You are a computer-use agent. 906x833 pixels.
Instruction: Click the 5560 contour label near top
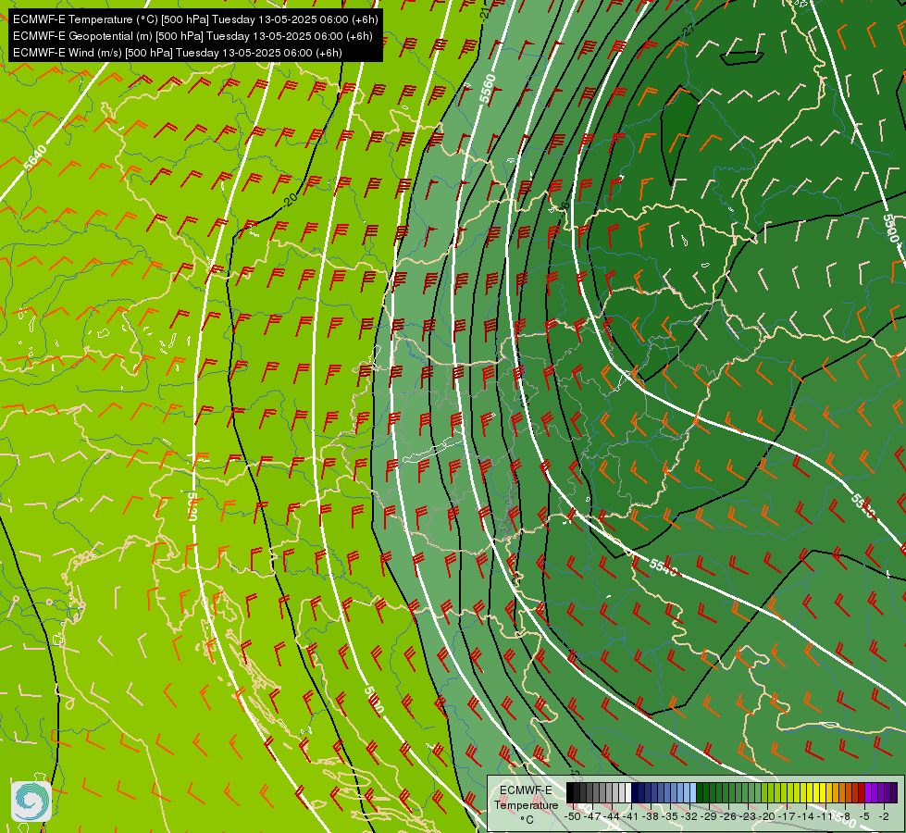click(x=488, y=89)
